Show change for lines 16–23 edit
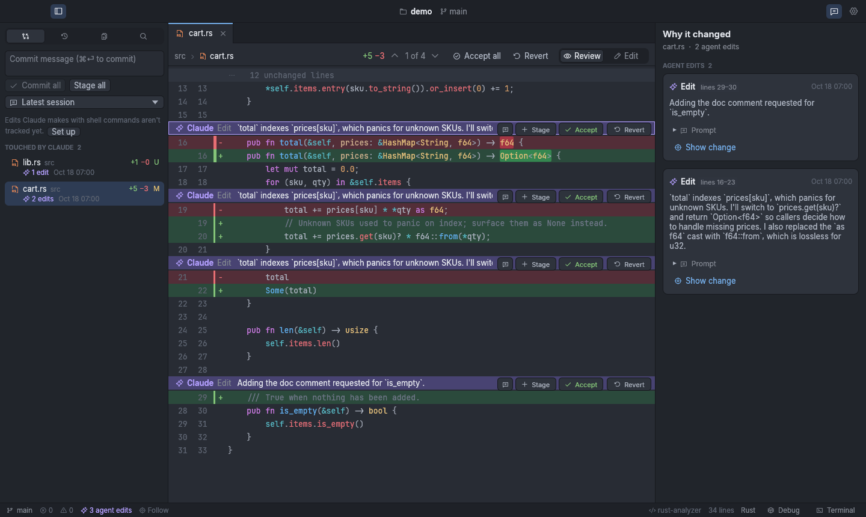866x517 pixels. coord(705,281)
